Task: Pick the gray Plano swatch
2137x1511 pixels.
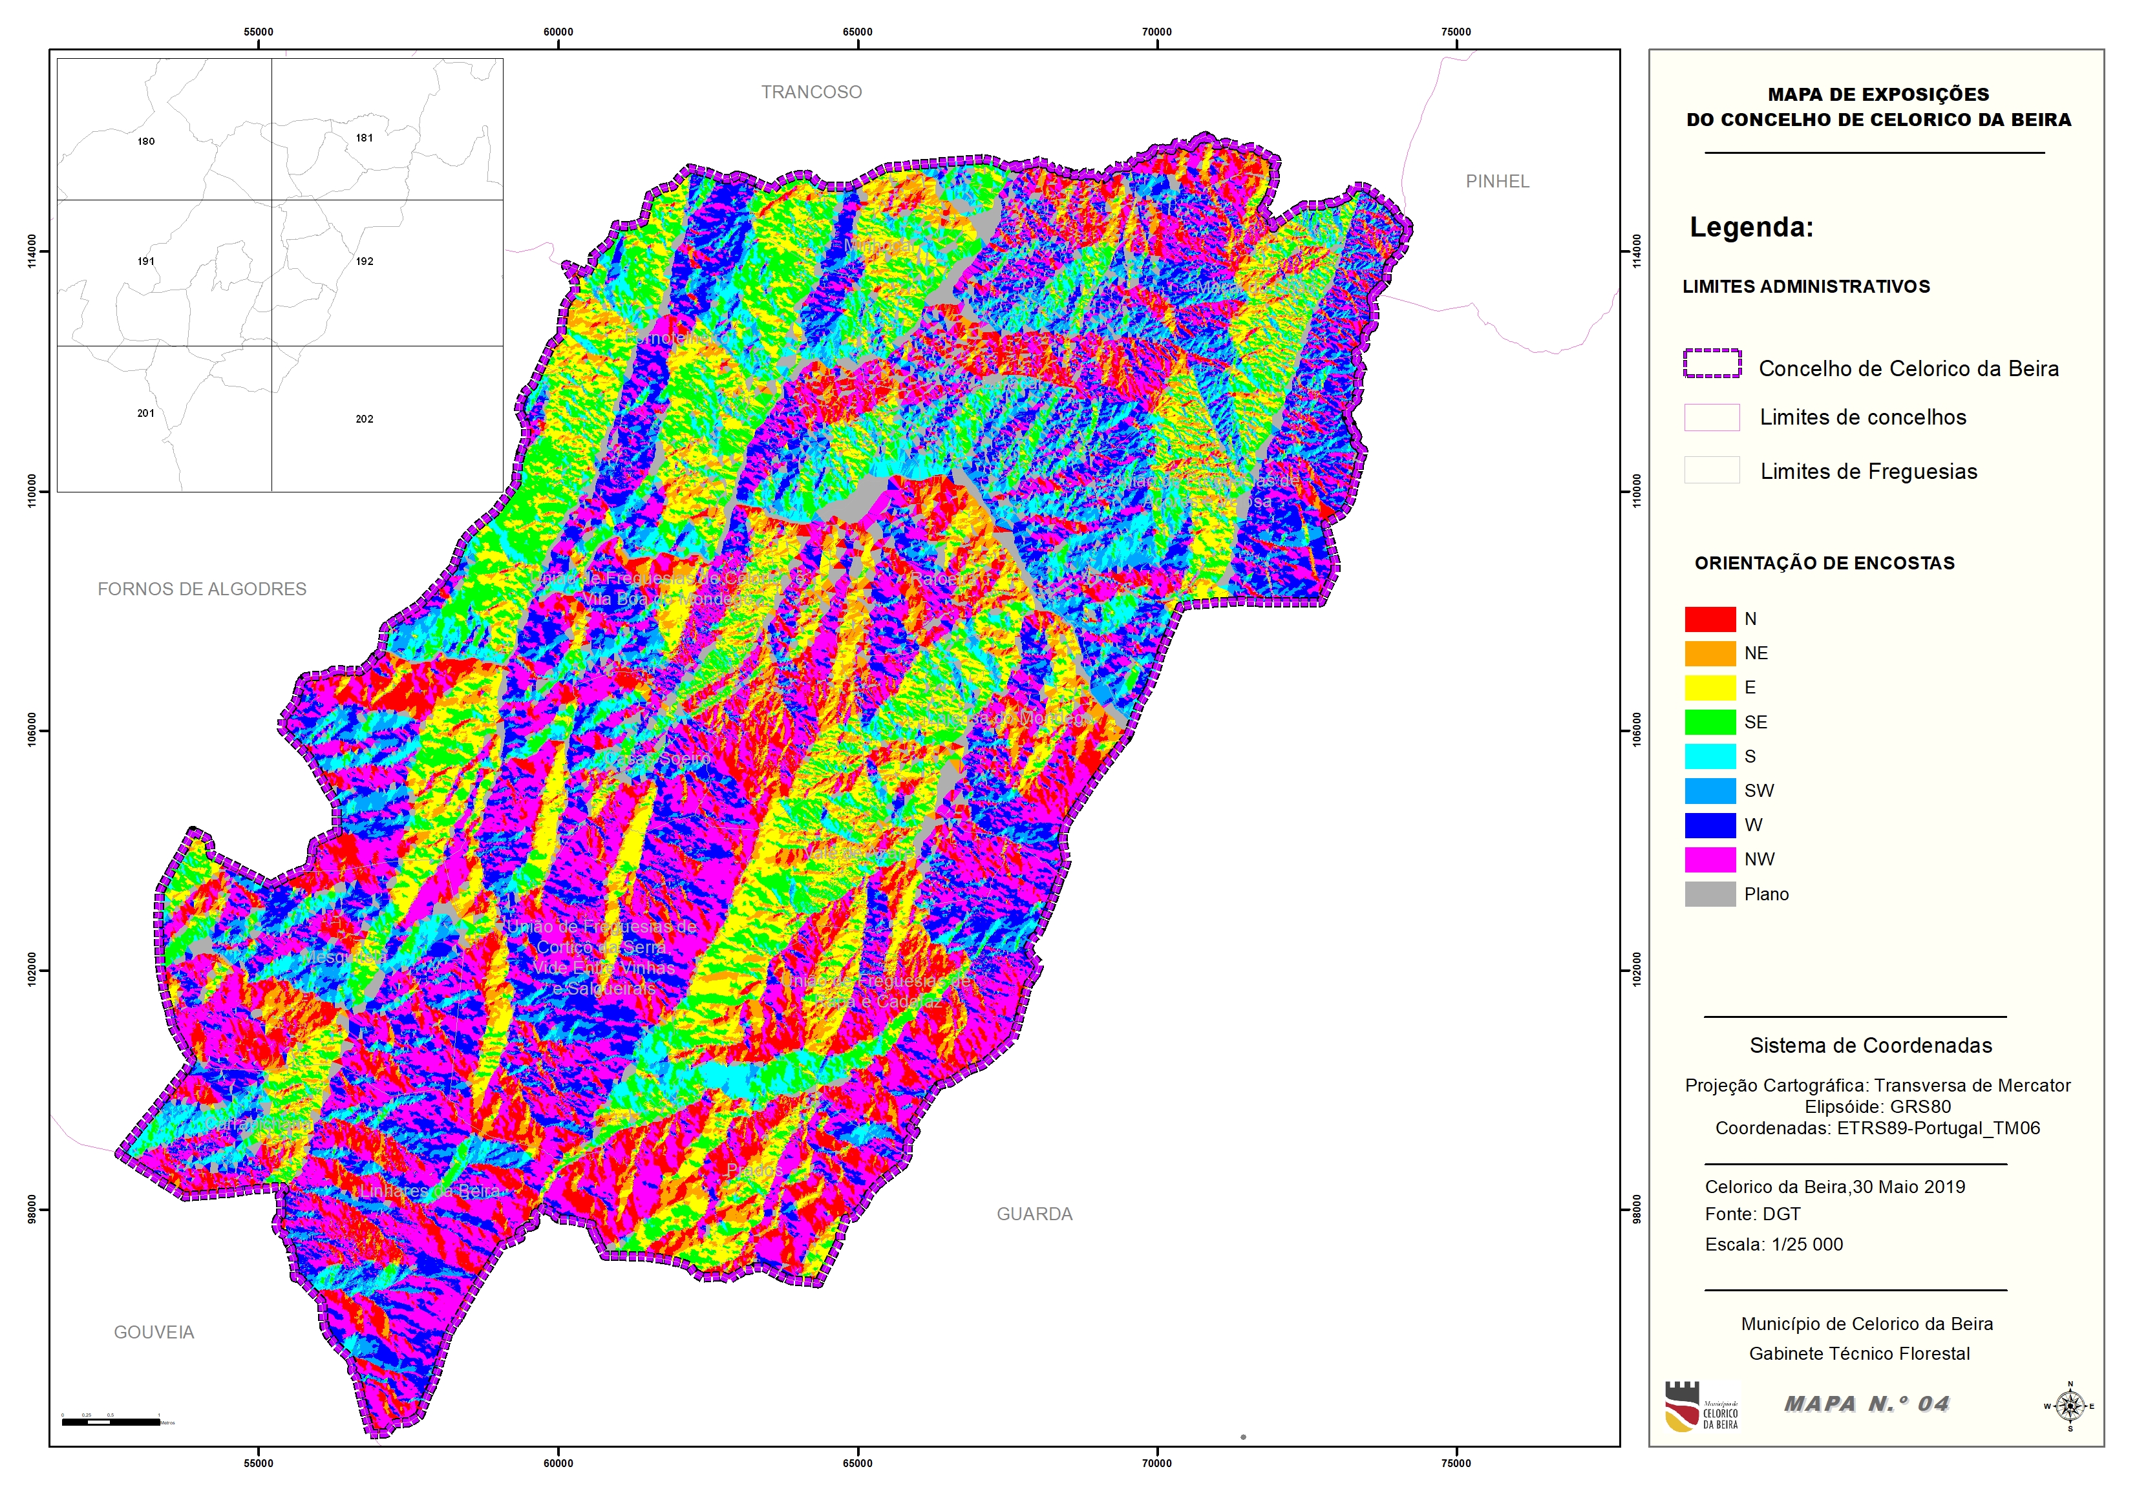Action: pos(1710,894)
